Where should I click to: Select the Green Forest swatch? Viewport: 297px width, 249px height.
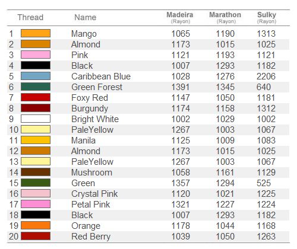click(x=36, y=87)
